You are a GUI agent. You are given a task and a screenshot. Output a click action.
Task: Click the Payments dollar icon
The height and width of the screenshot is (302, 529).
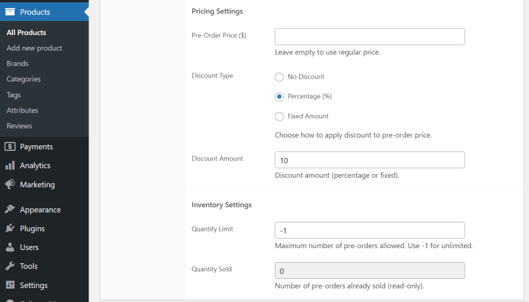[x=10, y=146]
